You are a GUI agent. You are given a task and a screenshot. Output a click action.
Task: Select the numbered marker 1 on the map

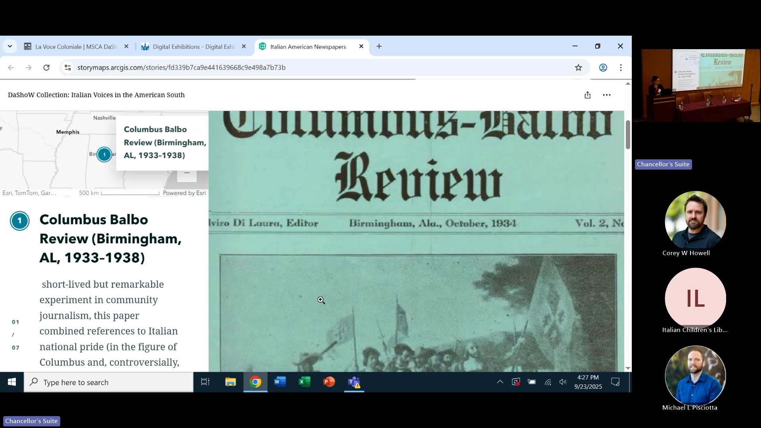pos(104,155)
